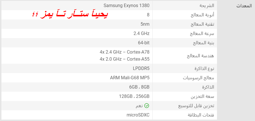255x121 pixels.
Task: Click the red Arabic watermark text
Action: pos(69,15)
